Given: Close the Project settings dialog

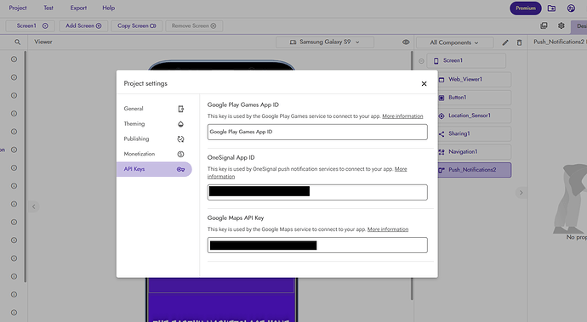Looking at the screenshot, I should pos(424,84).
